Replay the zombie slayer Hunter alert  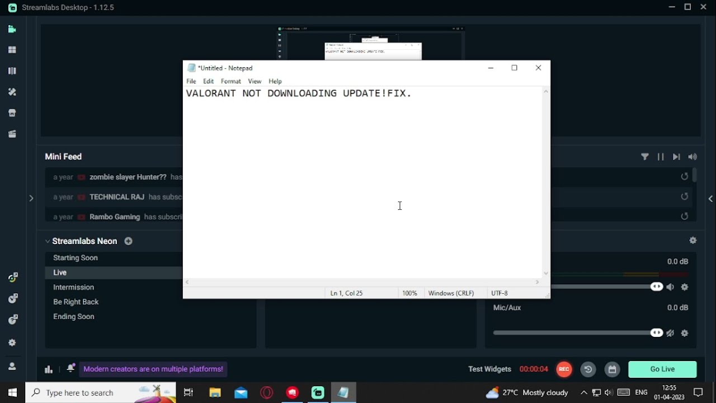(x=684, y=176)
